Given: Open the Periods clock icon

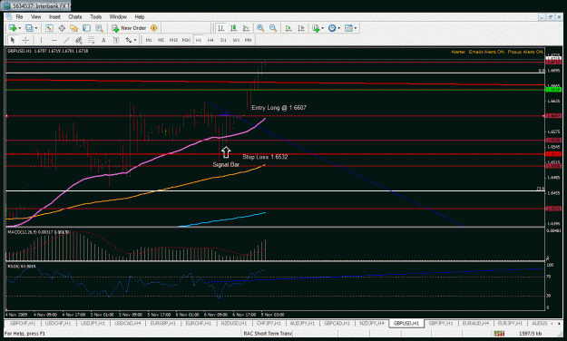Looking at the screenshot, I should click(332, 28).
